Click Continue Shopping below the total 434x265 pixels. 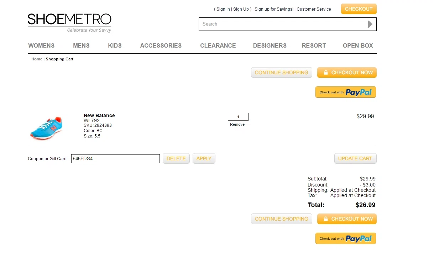tap(282, 219)
